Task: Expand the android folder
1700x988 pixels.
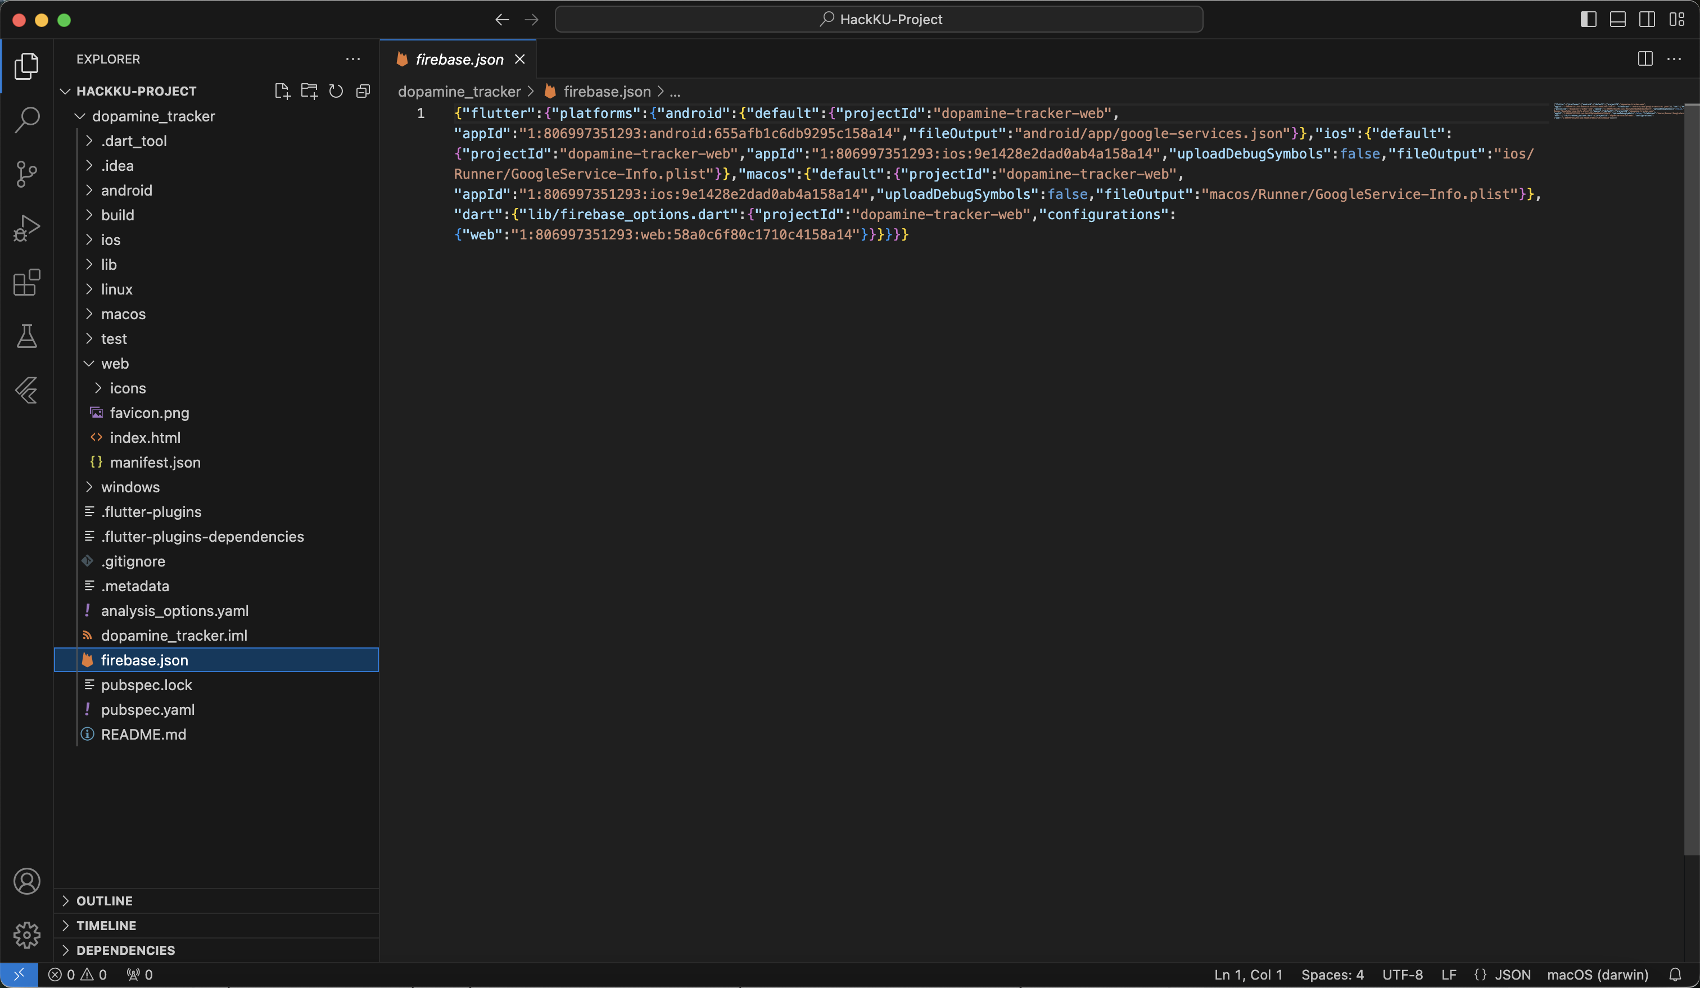Action: point(126,190)
